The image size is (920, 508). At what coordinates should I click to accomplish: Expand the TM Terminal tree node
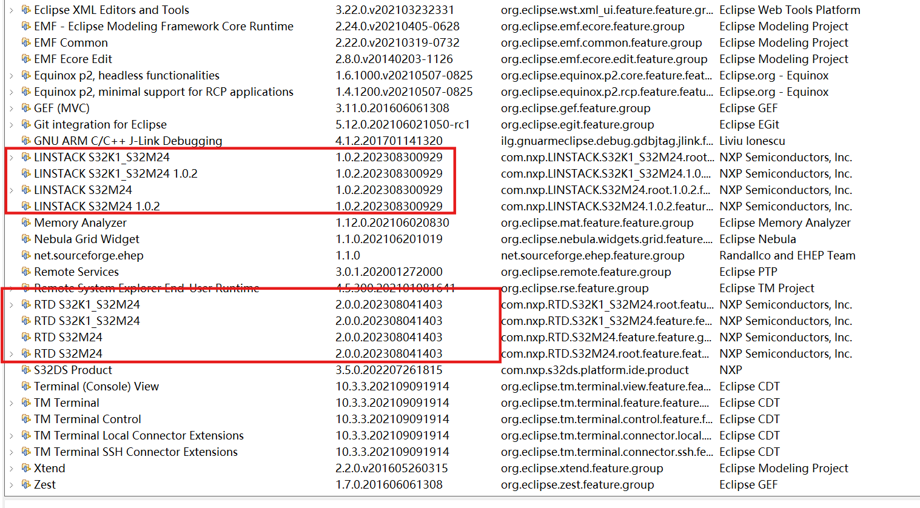12,403
